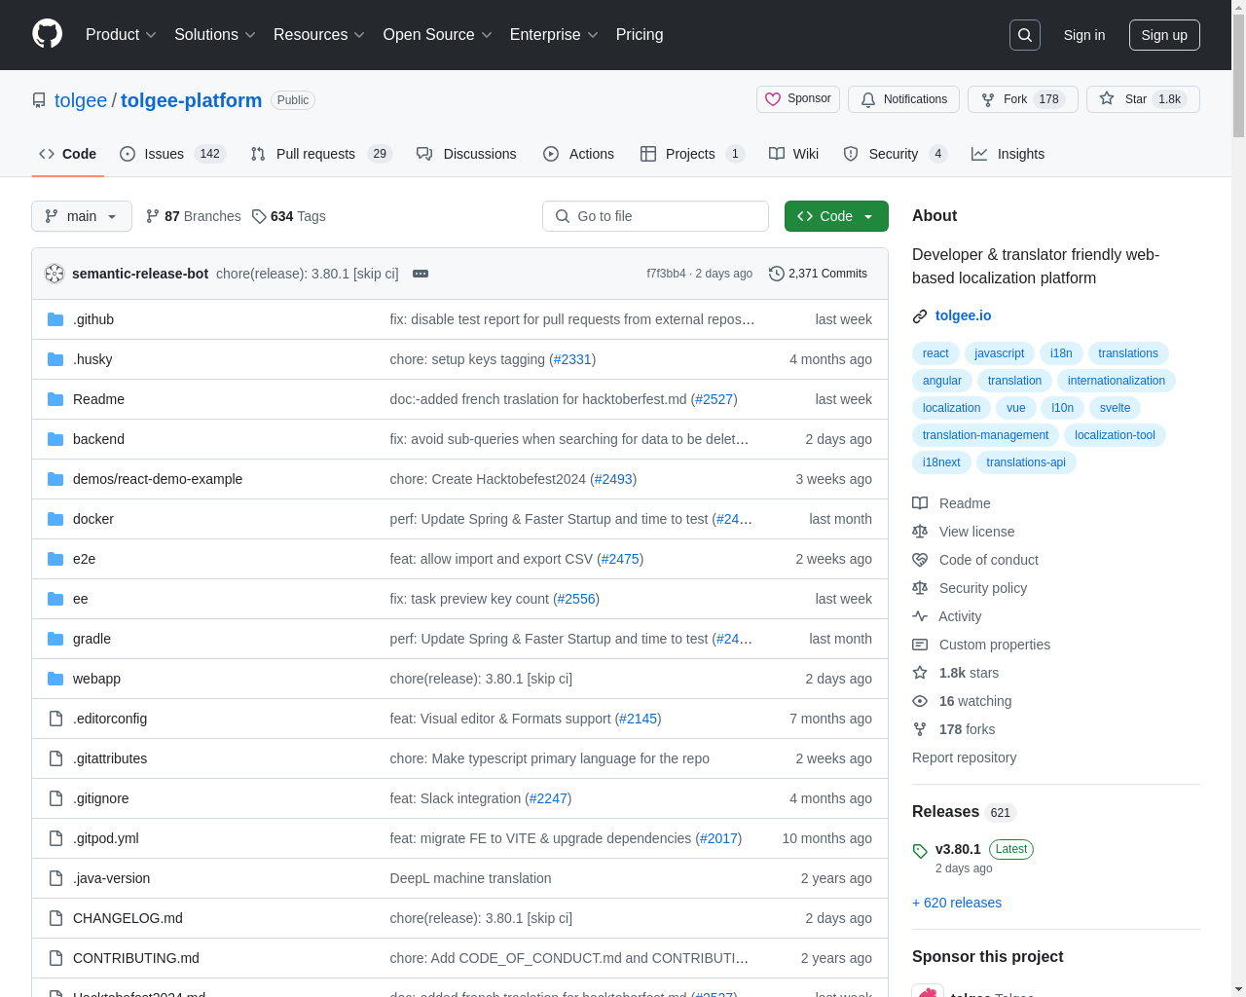This screenshot has height=997, width=1246.
Task: Open the 87 Branches link
Action: pos(193,216)
